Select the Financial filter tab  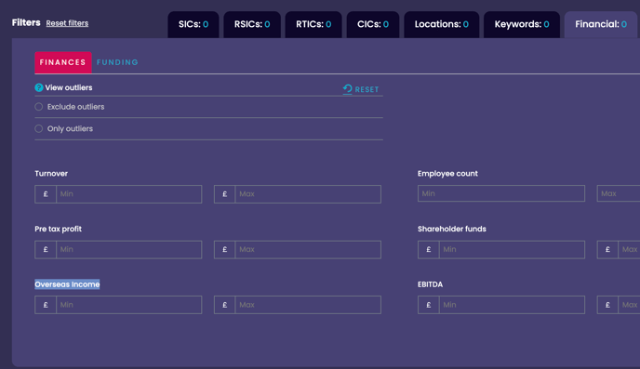tap(601, 24)
